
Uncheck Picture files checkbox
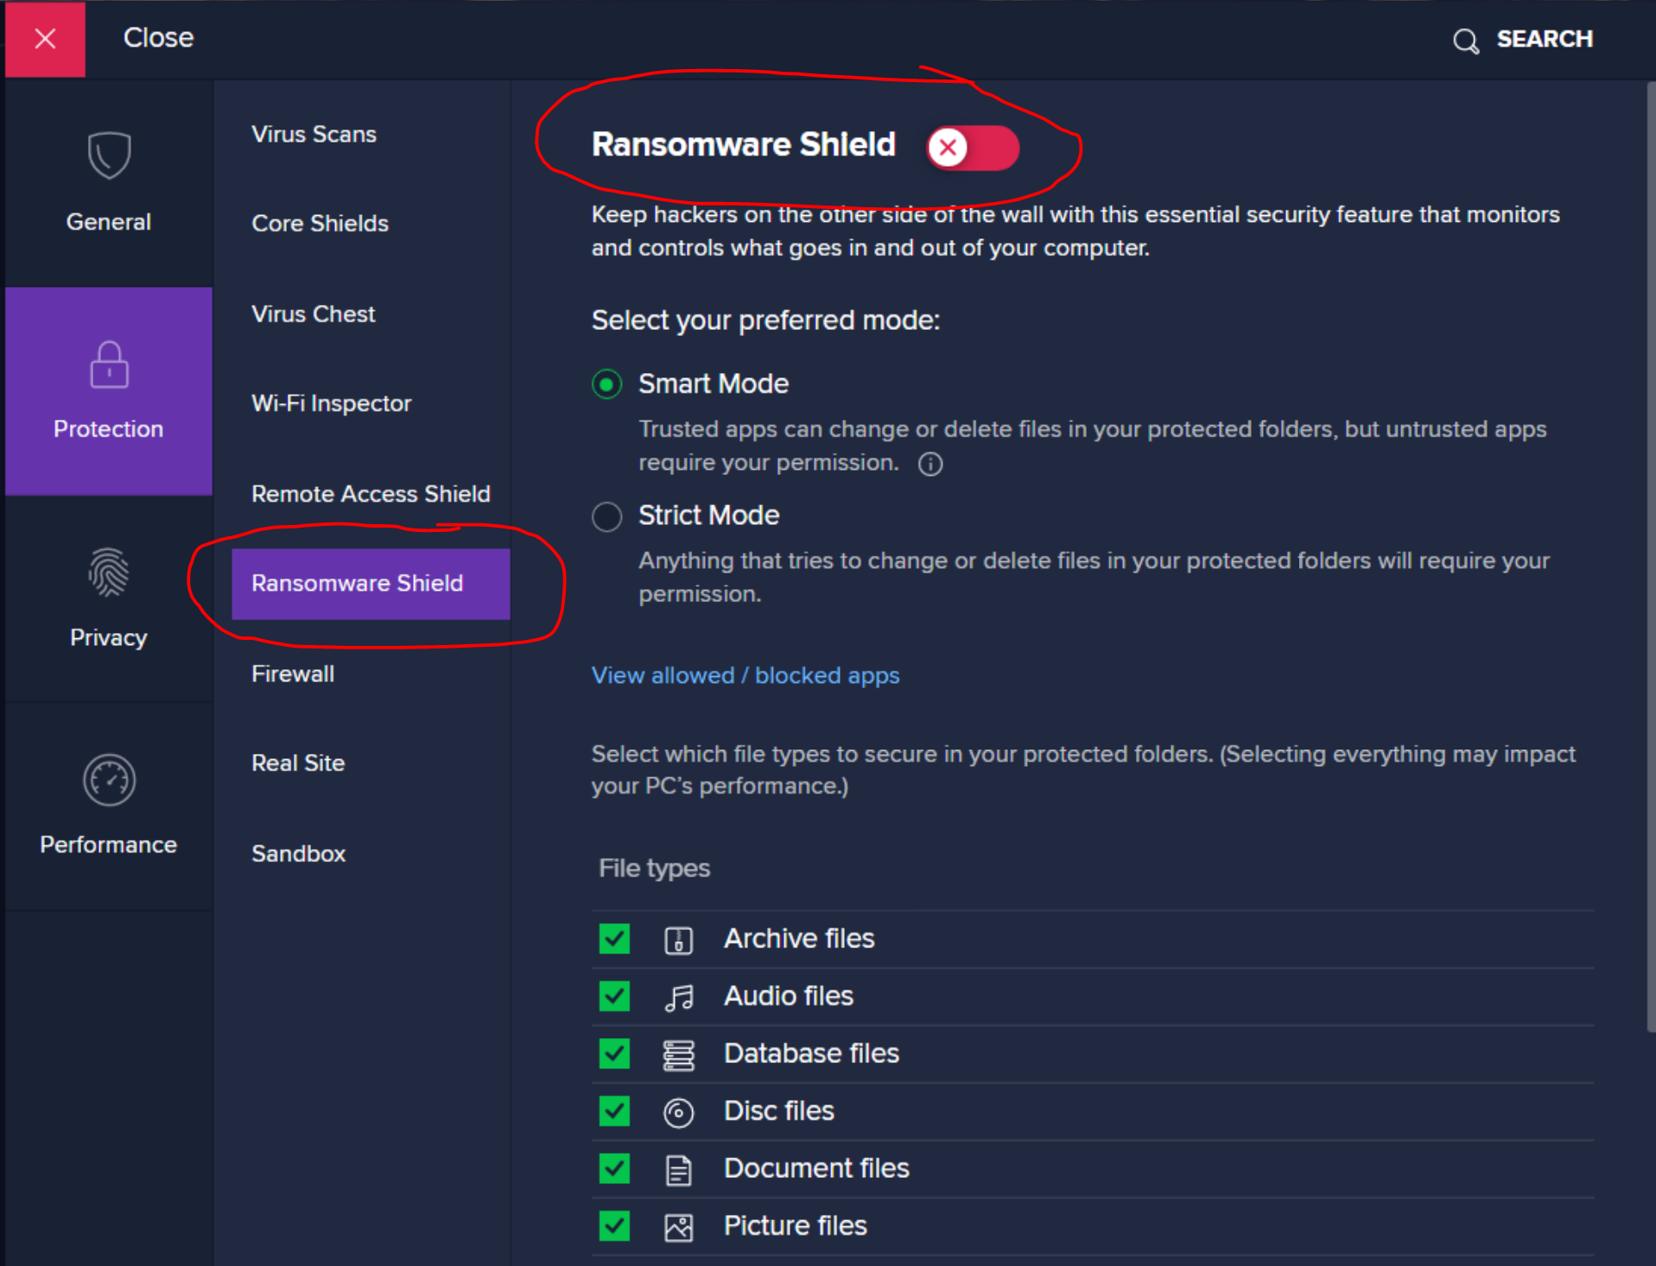[x=614, y=1225]
